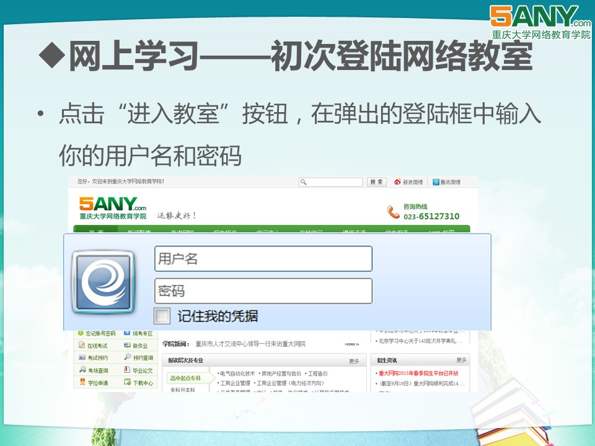The height and width of the screenshot is (446, 595).
Task: Expand 更多 in the 招生资讯 panel
Action: click(x=461, y=360)
